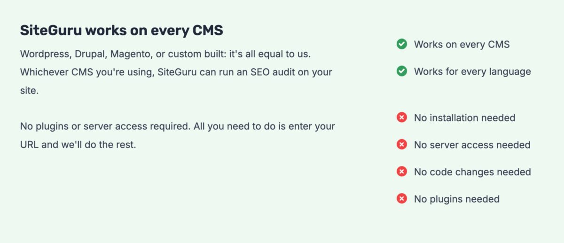This screenshot has width=564, height=243.
Task: Click the 'No server access needed' list text
Action: point(472,145)
